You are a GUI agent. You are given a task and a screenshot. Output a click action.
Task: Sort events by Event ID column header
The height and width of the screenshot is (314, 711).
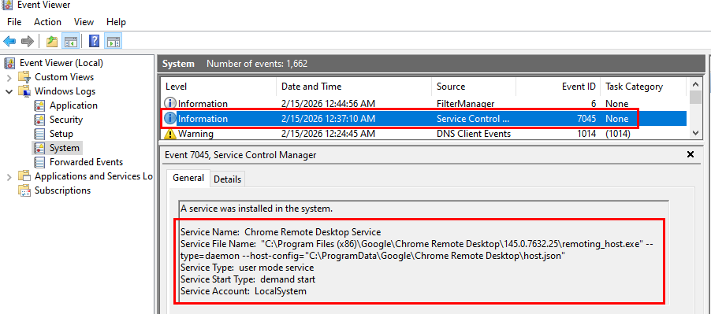[x=558, y=87]
